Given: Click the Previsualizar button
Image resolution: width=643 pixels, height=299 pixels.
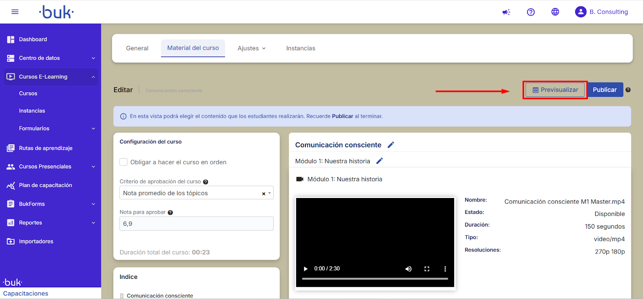Looking at the screenshot, I should coord(555,90).
